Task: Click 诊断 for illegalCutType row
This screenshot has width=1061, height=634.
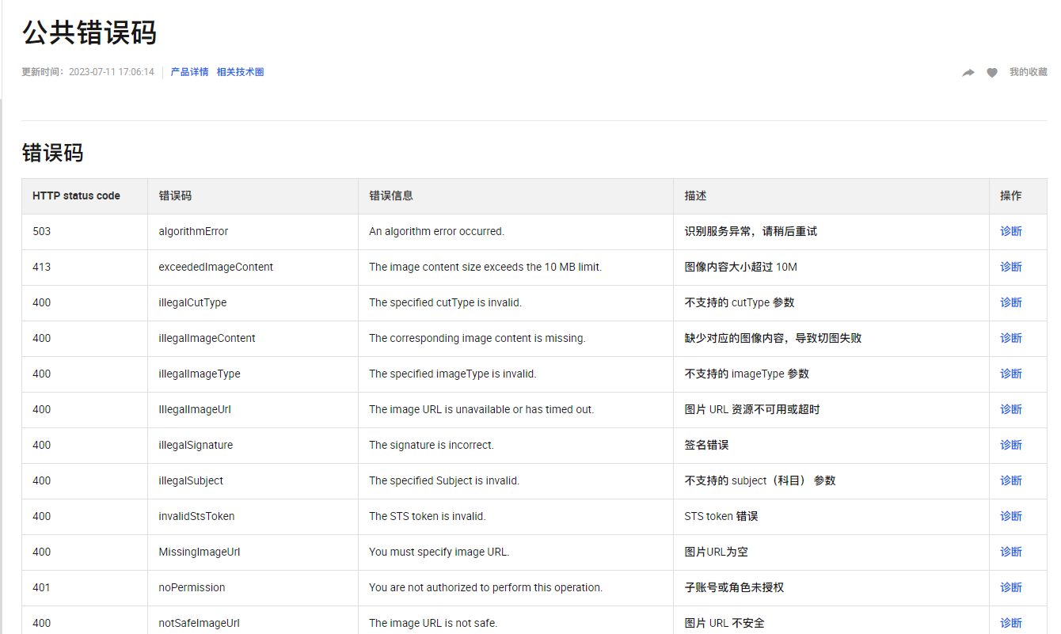Action: coord(1011,302)
